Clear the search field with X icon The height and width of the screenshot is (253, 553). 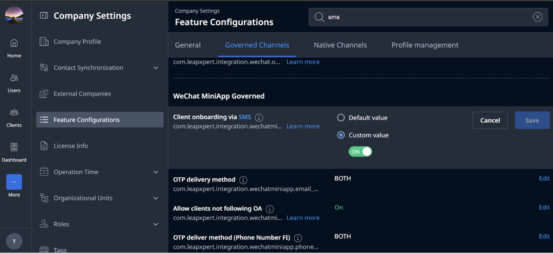click(x=538, y=17)
